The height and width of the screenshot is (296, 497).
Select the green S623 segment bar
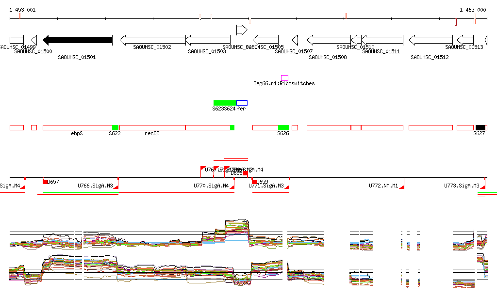225,103
